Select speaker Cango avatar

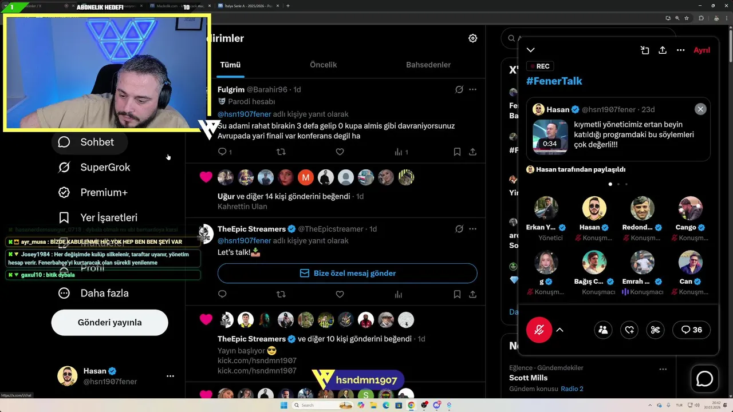coord(691,208)
